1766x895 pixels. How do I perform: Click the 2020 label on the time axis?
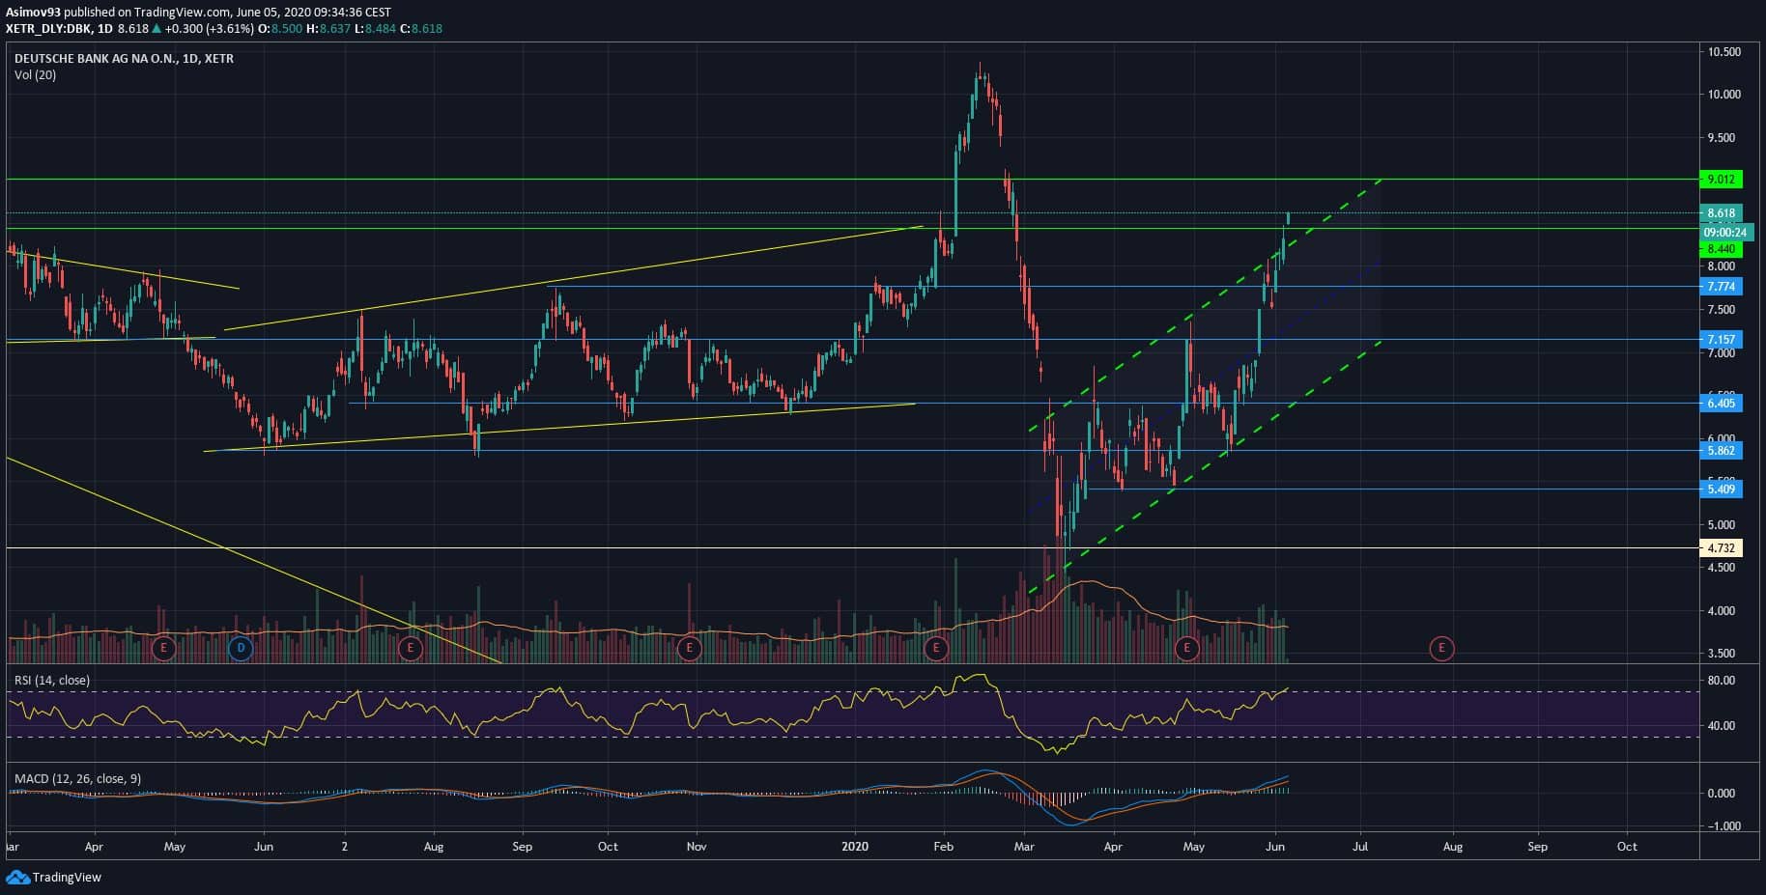(x=855, y=847)
